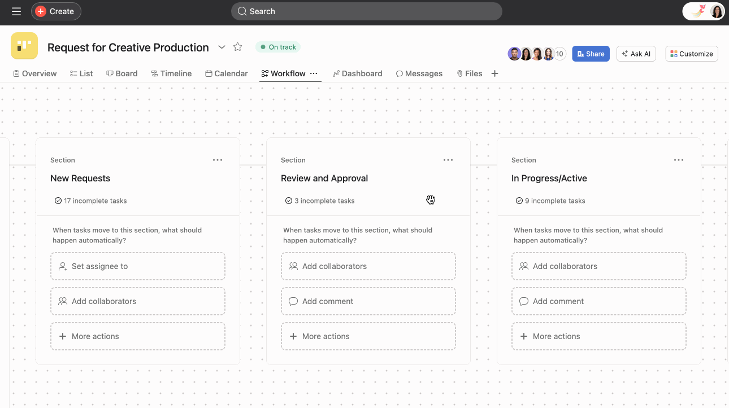This screenshot has height=408, width=729.
Task: Open the navigation sidebar hamburger menu
Action: click(x=16, y=11)
